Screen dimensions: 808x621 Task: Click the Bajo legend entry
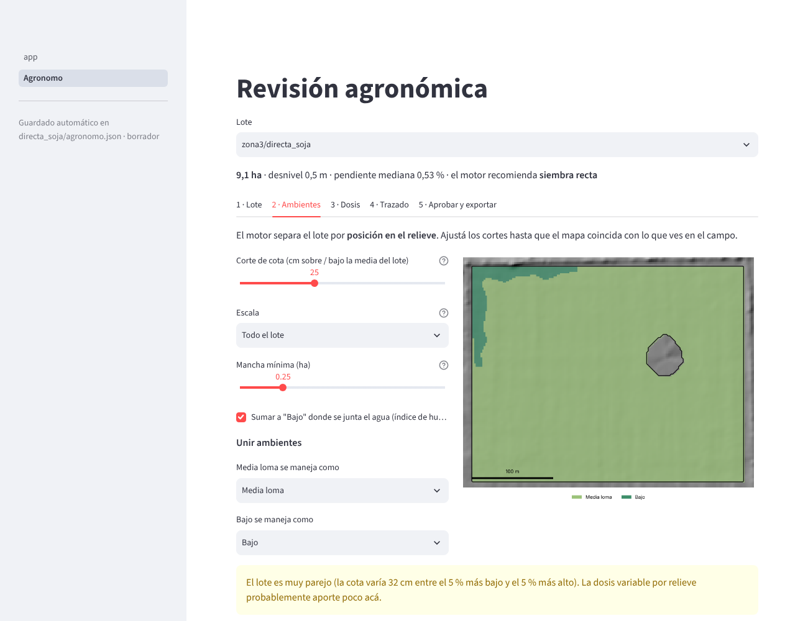click(633, 497)
